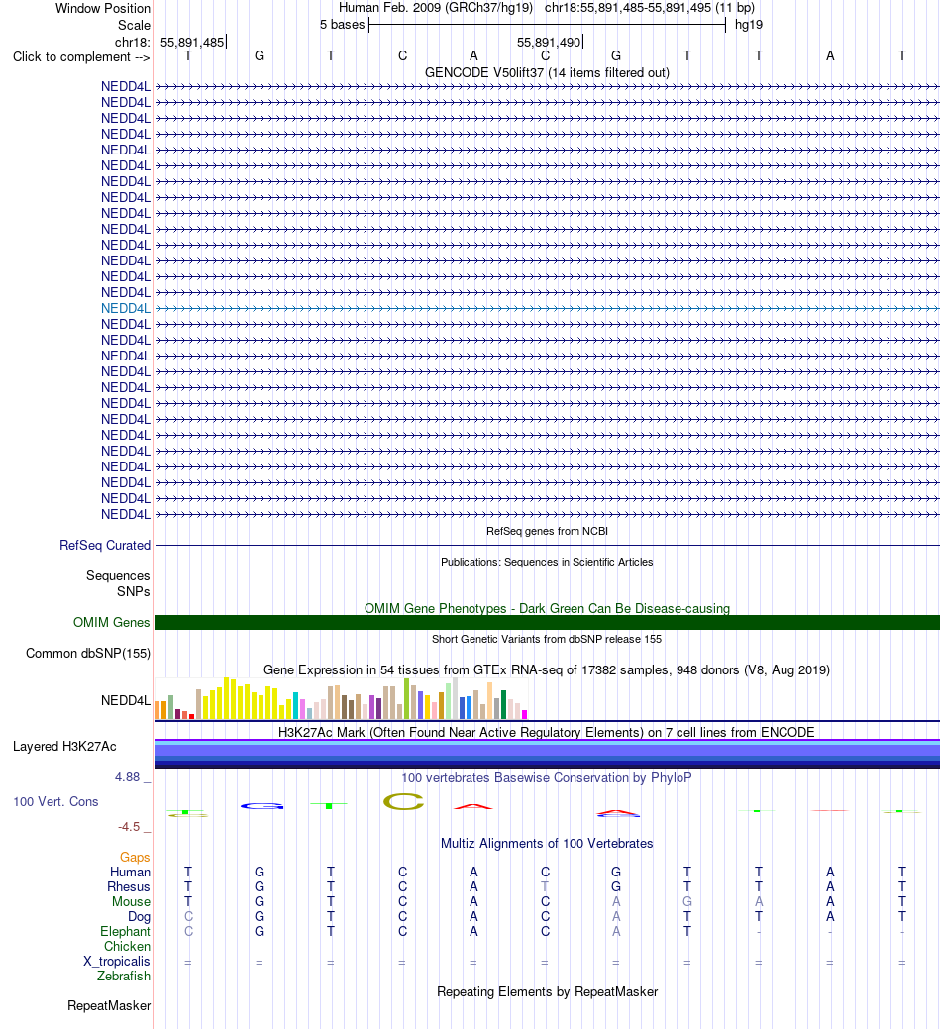The image size is (941, 1029).
Task: Click the dark green OMIM Genes bar
Action: coord(547,622)
